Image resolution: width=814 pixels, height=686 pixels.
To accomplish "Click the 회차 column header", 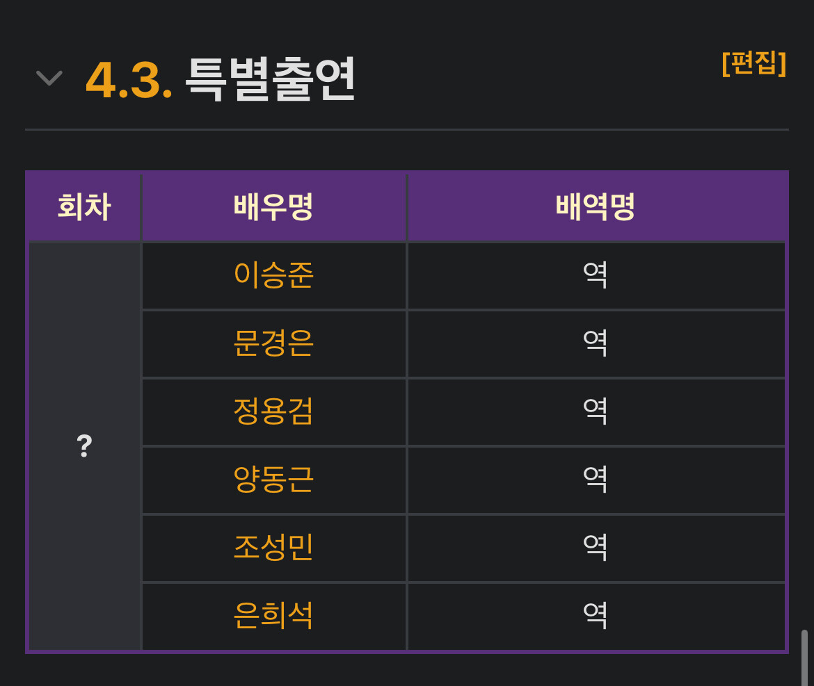I will [84, 207].
